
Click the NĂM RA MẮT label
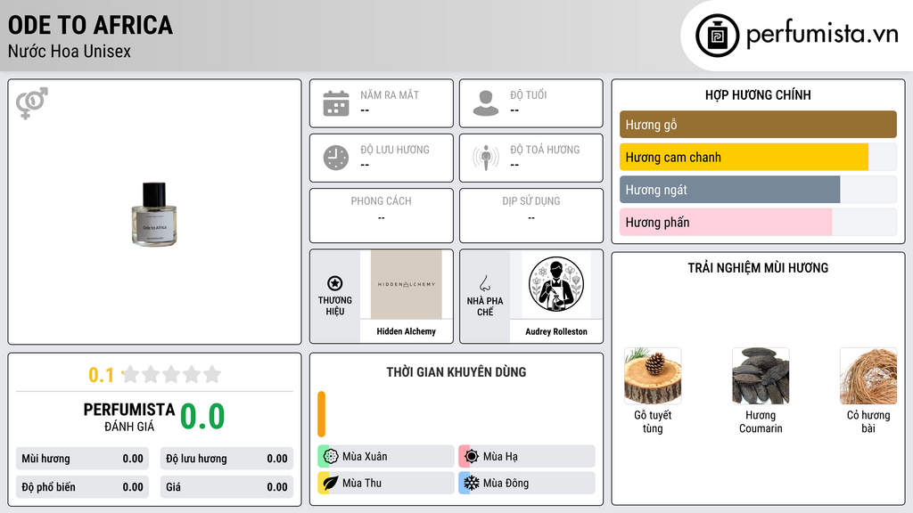[x=390, y=94]
